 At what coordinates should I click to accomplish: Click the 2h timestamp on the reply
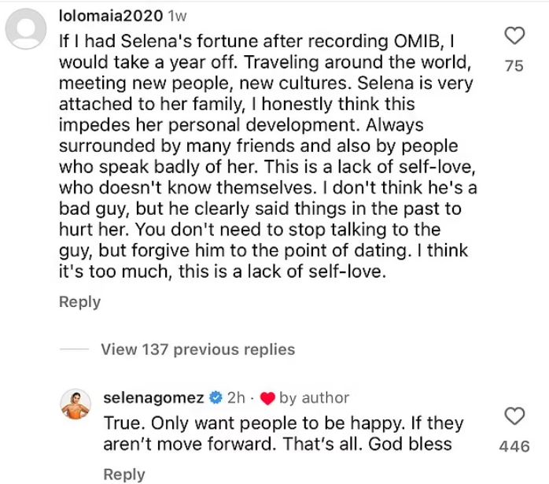pyautogui.click(x=236, y=397)
